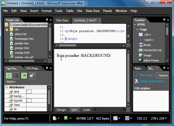
Task: Switch to the Site View tab
Action: tap(62, 20)
